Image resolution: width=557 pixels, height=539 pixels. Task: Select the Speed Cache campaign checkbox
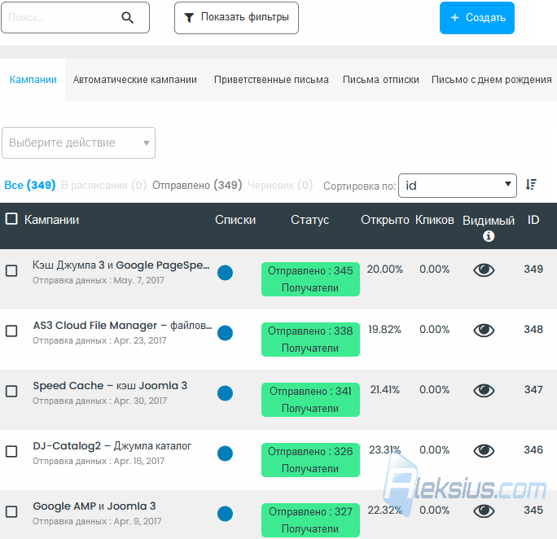[11, 392]
